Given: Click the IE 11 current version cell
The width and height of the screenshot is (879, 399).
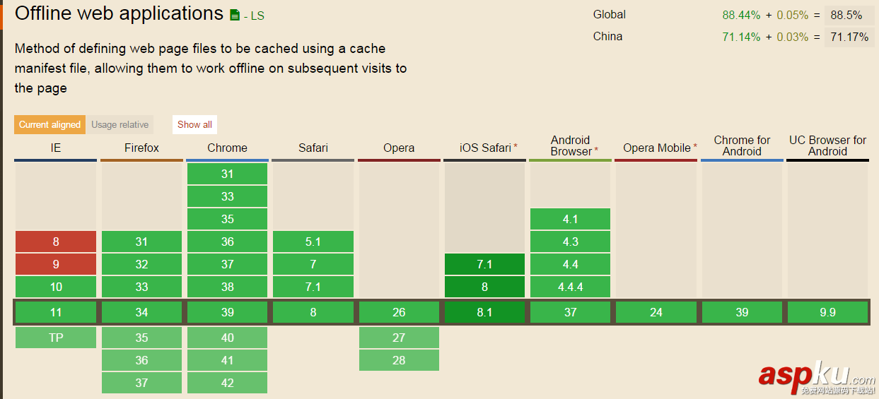Looking at the screenshot, I should coord(56,312).
